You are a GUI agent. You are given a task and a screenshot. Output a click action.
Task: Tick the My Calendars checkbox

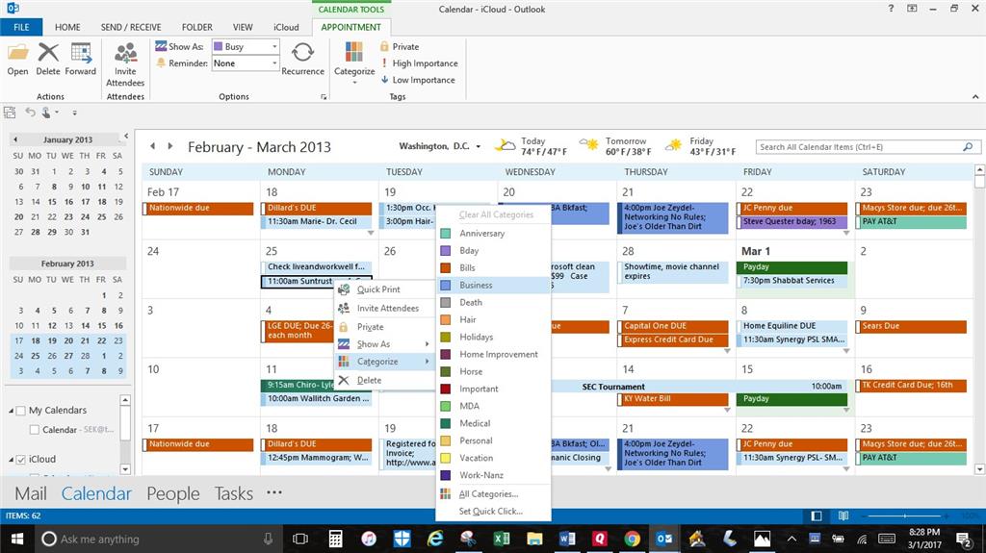21,411
